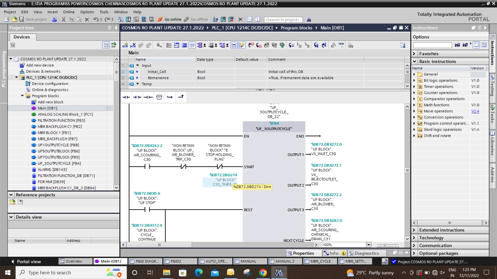Click the Go online button

[x=170, y=19]
